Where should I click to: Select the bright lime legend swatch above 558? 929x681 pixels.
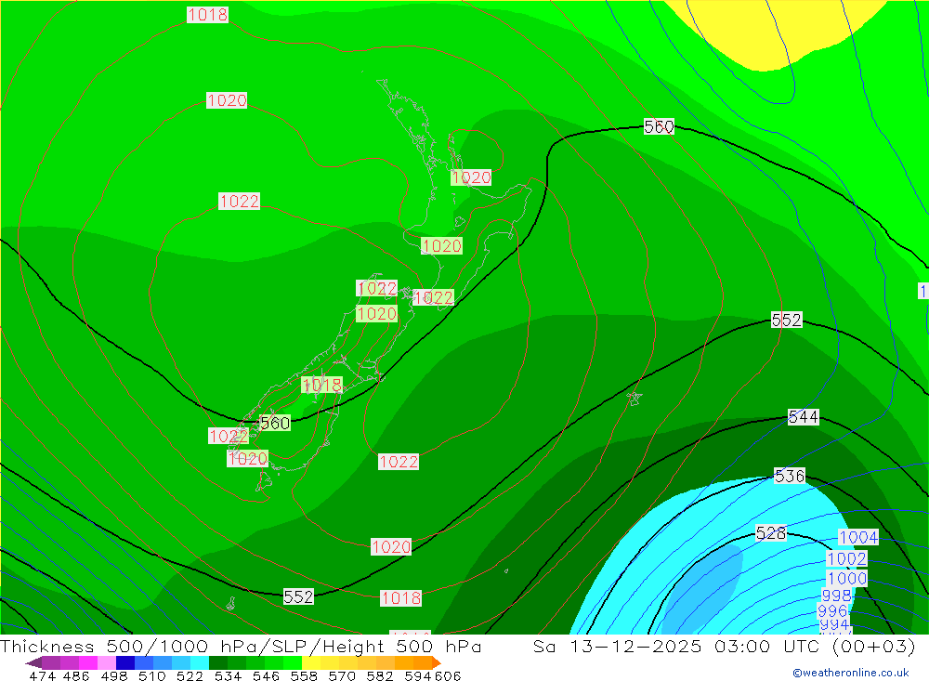coord(293,662)
